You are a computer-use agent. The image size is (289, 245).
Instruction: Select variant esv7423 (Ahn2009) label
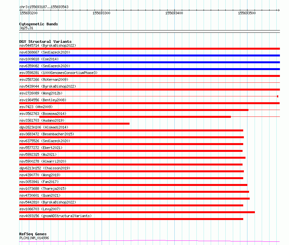(x=36, y=107)
